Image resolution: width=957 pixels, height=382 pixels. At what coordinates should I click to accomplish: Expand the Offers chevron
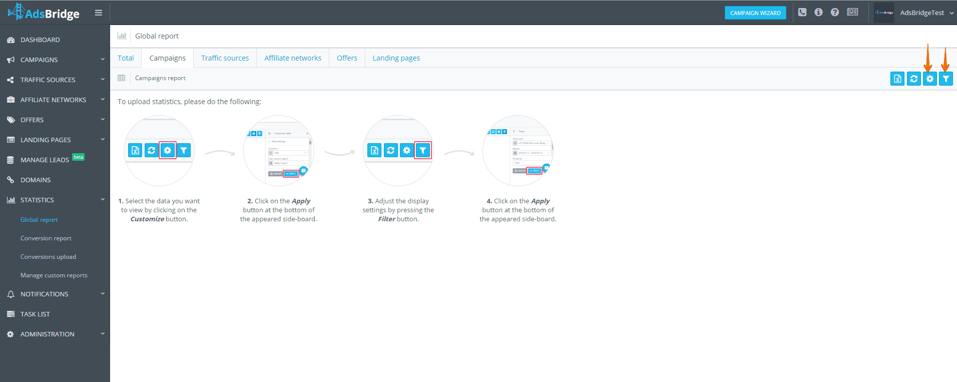point(103,120)
